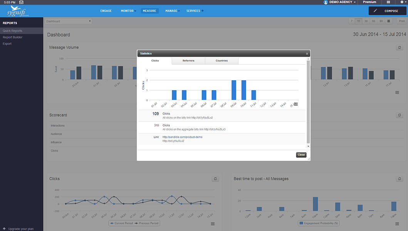
Task: Open the sendible.com/product-demo link
Action: click(x=182, y=137)
